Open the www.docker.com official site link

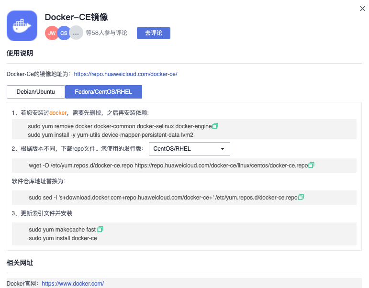pos(73,284)
